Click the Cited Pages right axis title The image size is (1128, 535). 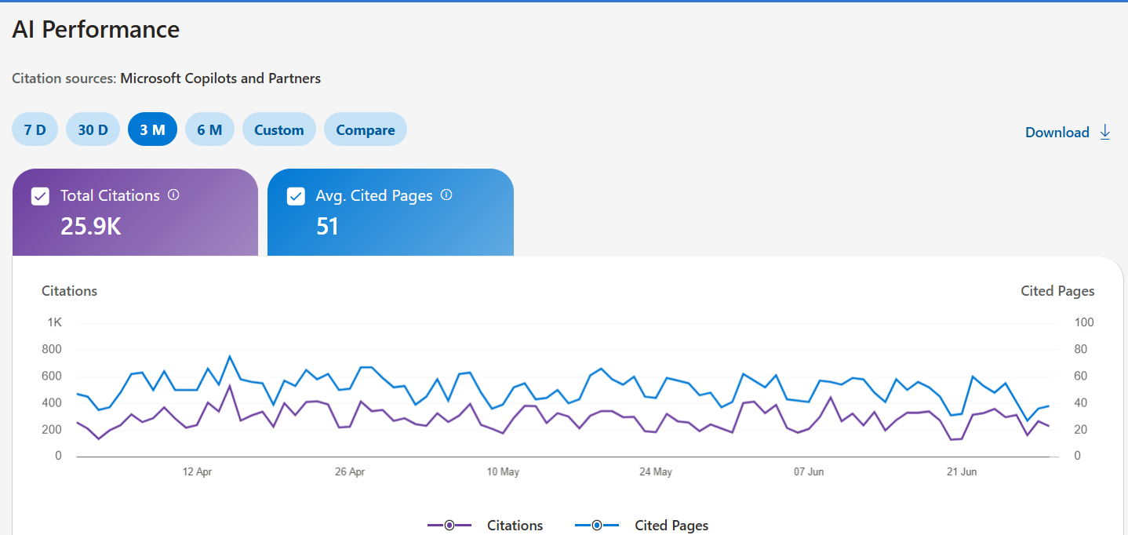click(1057, 291)
